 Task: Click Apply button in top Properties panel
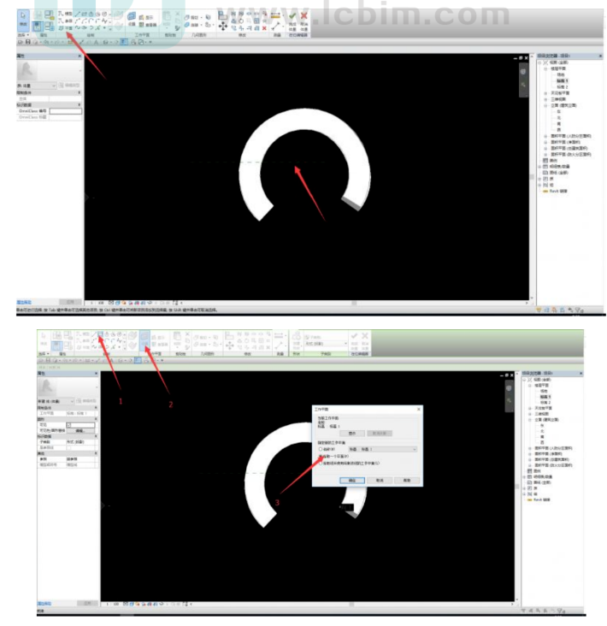[x=70, y=302]
